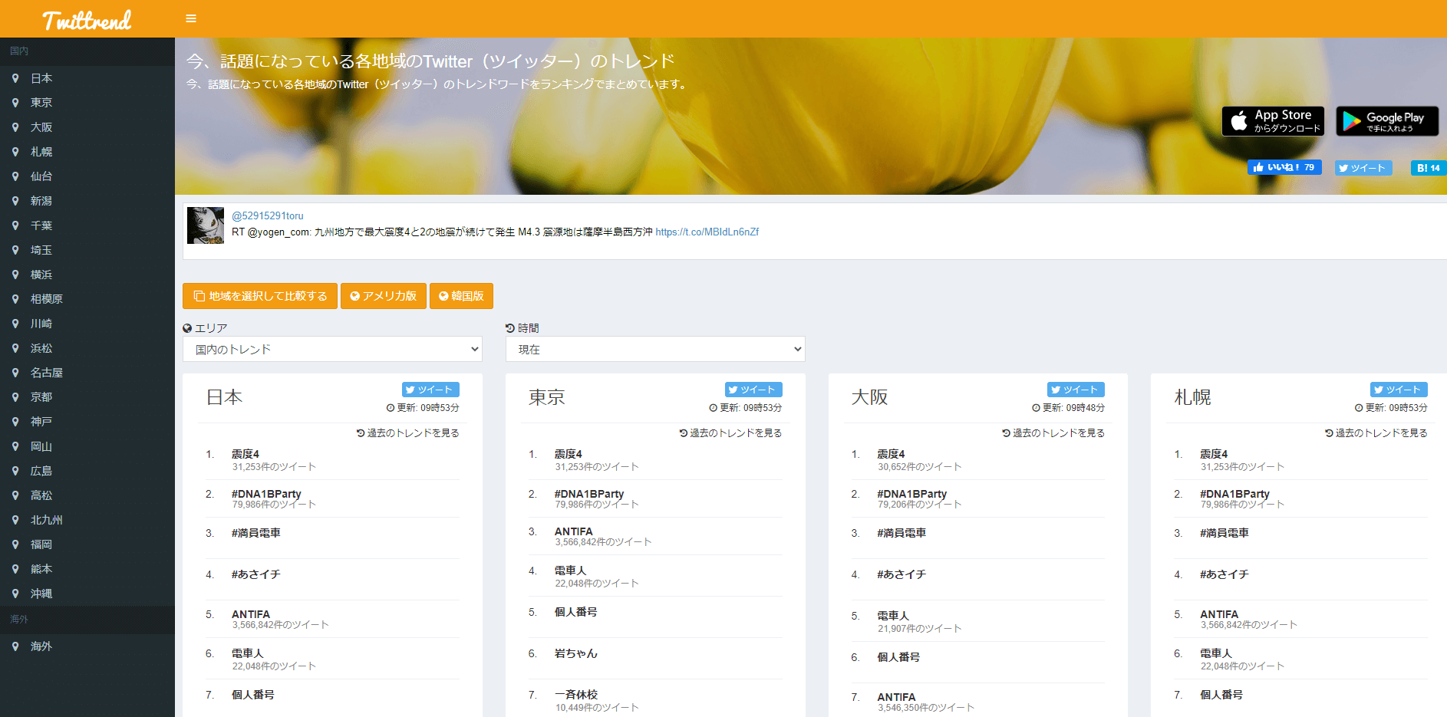This screenshot has height=717, width=1447.
Task: Click the Google Play download badge
Action: (1387, 120)
